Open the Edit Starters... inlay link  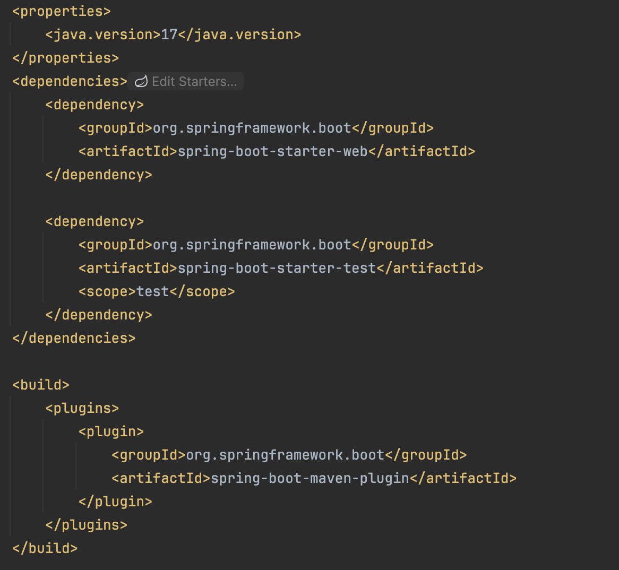(194, 82)
